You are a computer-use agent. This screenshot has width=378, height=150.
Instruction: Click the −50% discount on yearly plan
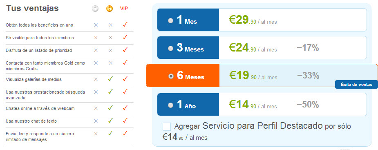tap(308, 105)
